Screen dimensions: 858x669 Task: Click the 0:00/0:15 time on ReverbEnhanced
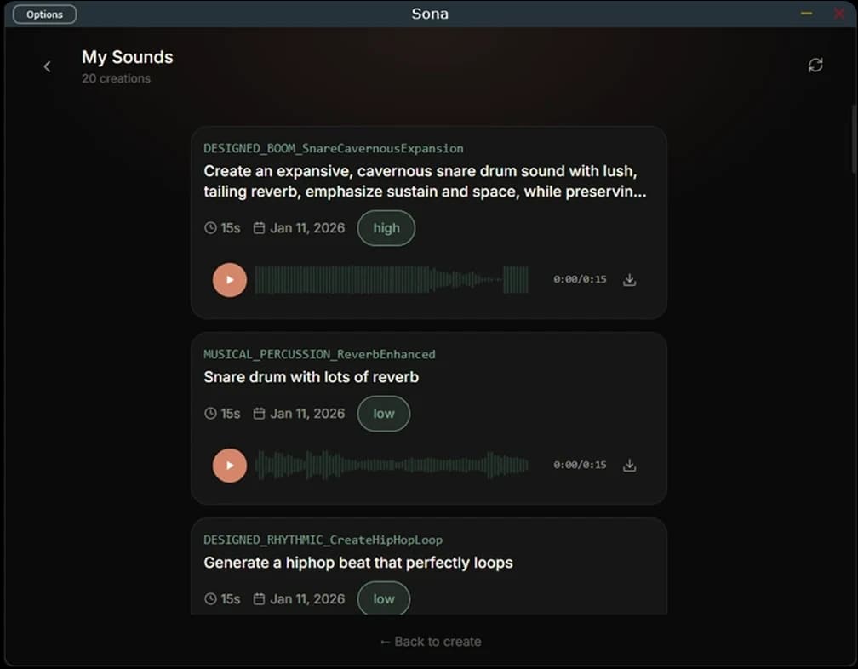(580, 465)
